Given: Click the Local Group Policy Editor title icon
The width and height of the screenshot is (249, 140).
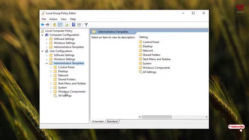Looking at the screenshot, I should click(x=43, y=13).
